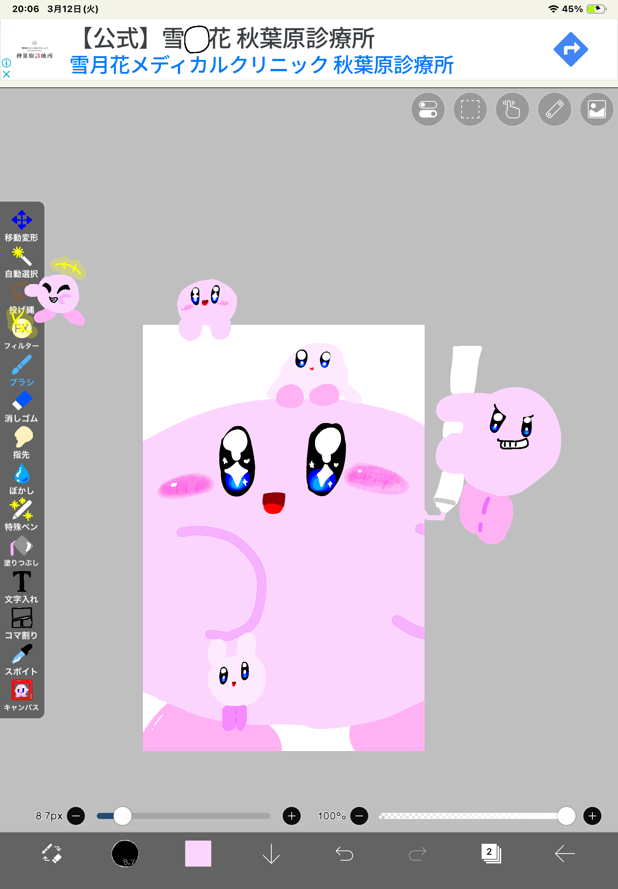This screenshot has height=889, width=618.
Task: Toggle the stabilizer hand icon
Action: click(x=512, y=109)
